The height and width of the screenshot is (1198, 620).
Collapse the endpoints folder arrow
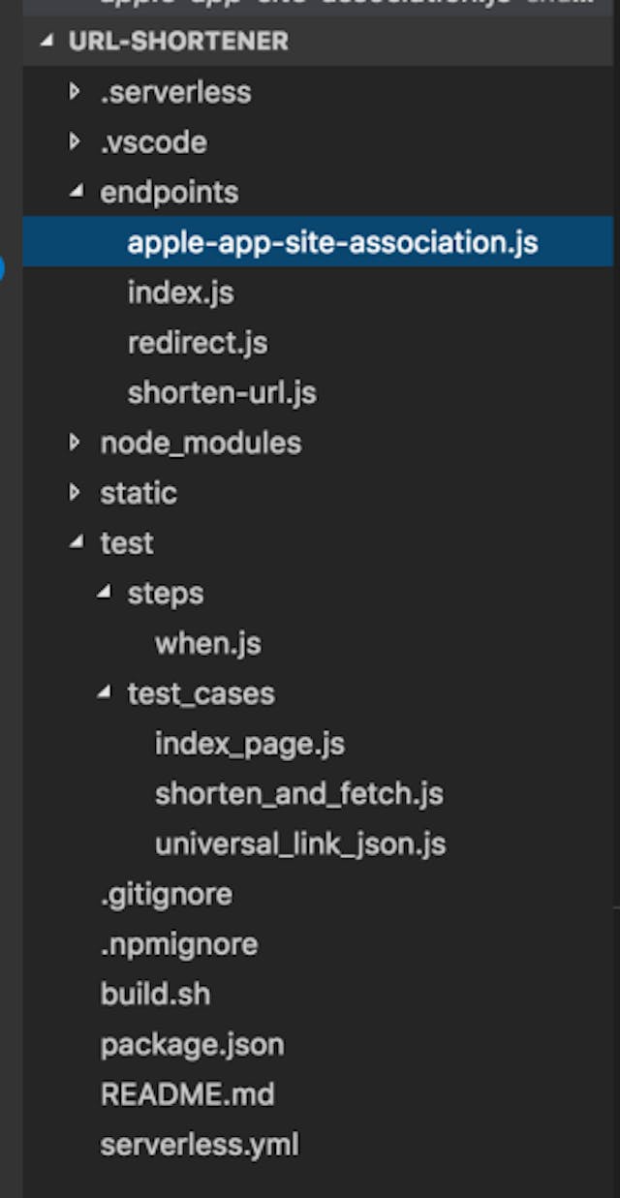77,192
